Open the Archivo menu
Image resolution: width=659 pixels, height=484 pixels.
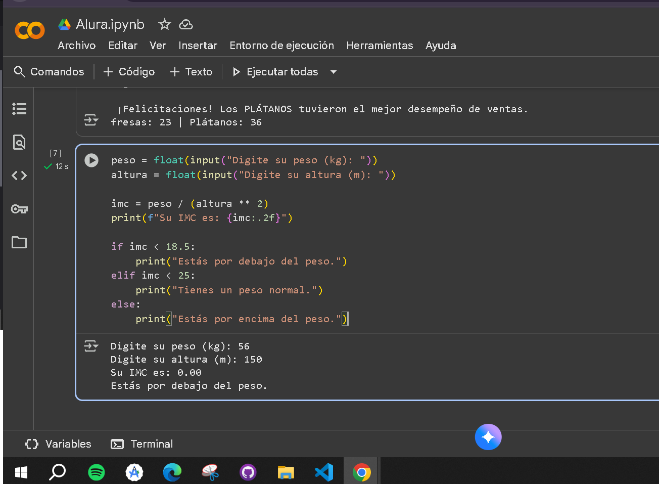76,46
